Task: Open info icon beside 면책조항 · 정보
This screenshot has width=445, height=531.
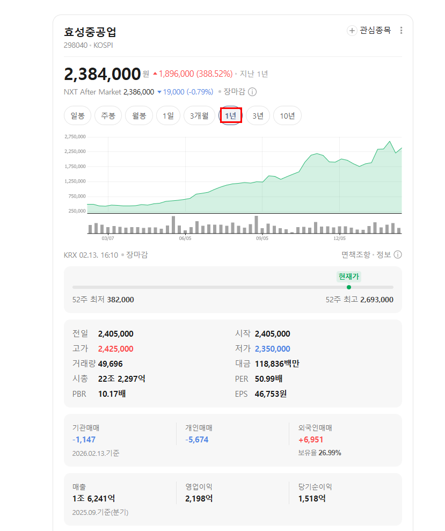Action: coord(398,254)
